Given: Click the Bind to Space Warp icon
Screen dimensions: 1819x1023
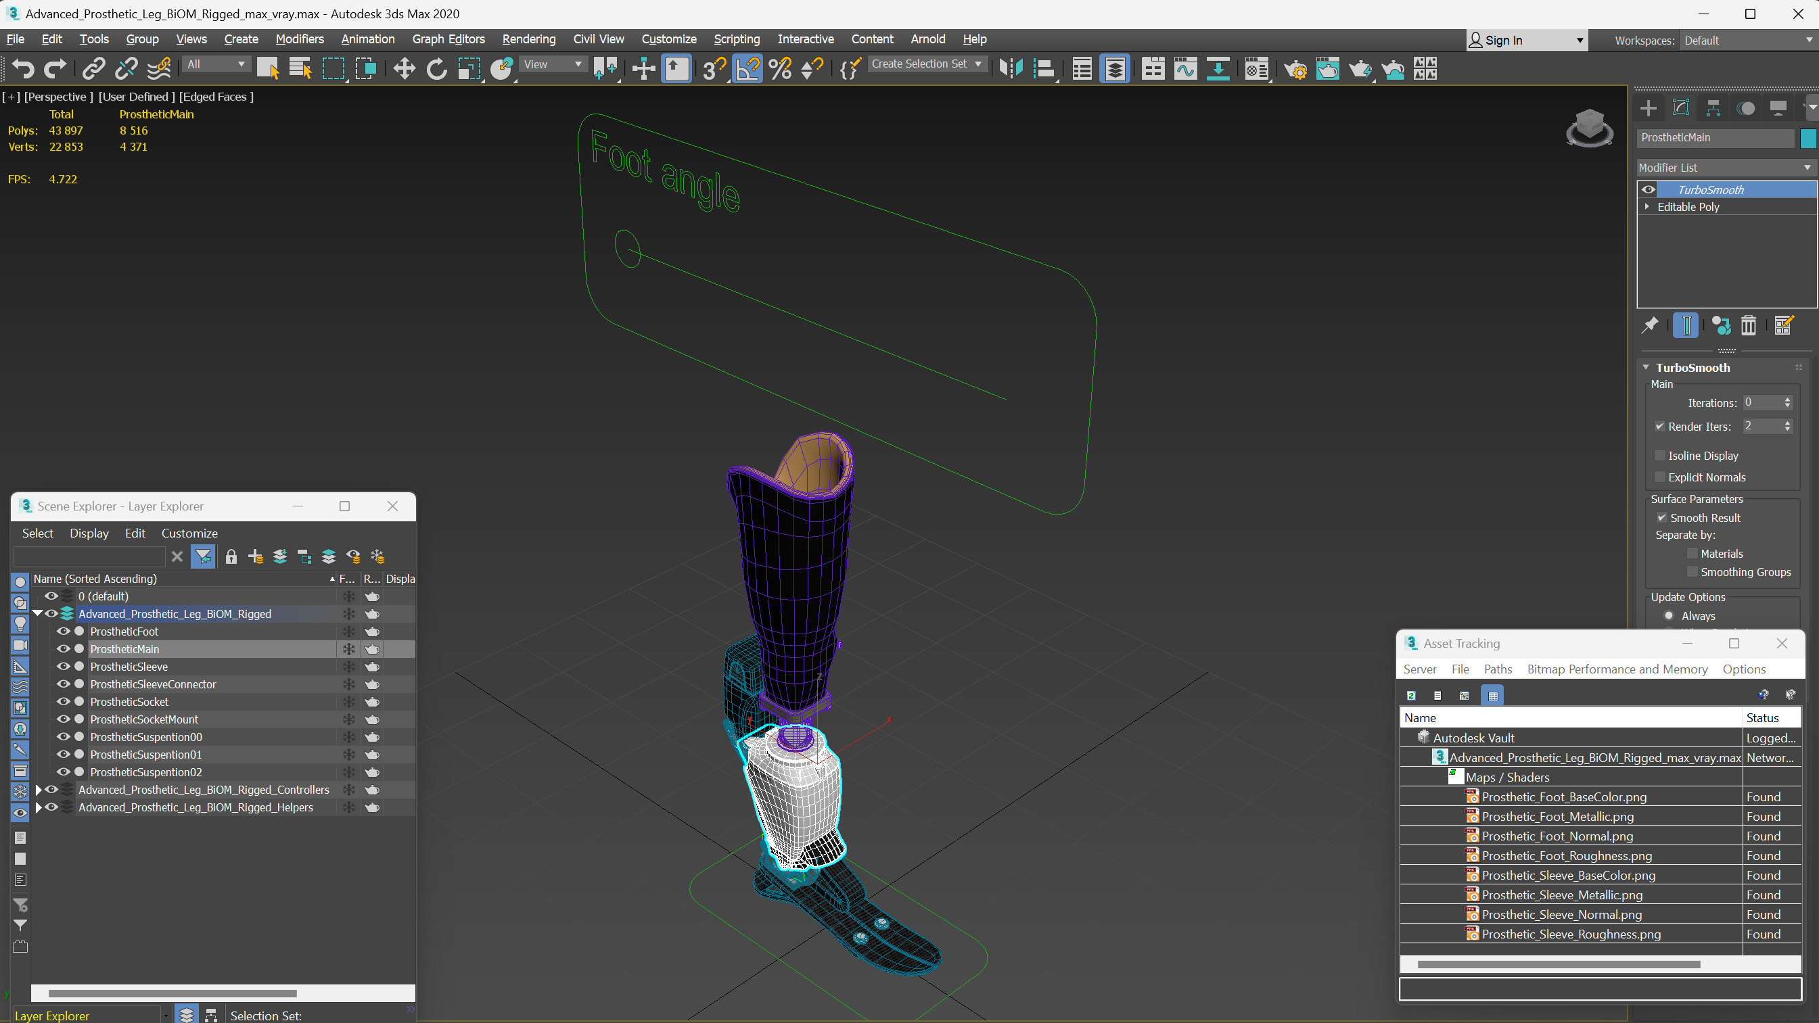Looking at the screenshot, I should pos(159,68).
